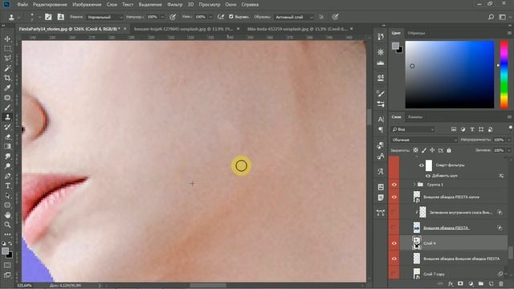This screenshot has width=514, height=289.
Task: Switch to the Образцы (Swatches) tab
Action: point(416,33)
